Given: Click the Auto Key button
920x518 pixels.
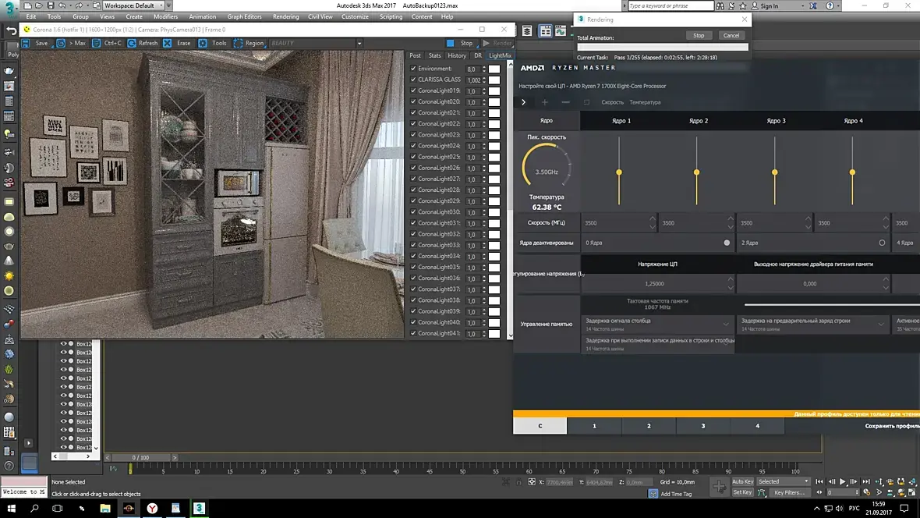Looking at the screenshot, I should 742,481.
